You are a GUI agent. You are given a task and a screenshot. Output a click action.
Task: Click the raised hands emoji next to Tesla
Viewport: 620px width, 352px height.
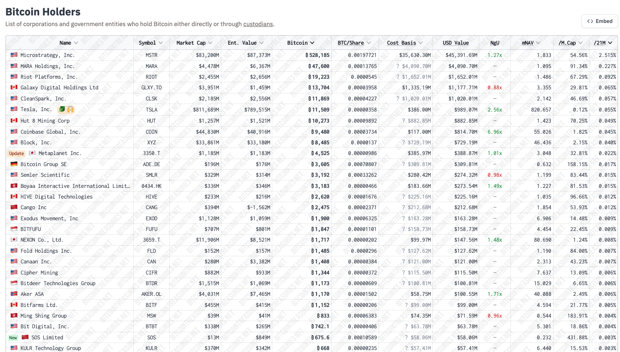pyautogui.click(x=70, y=109)
